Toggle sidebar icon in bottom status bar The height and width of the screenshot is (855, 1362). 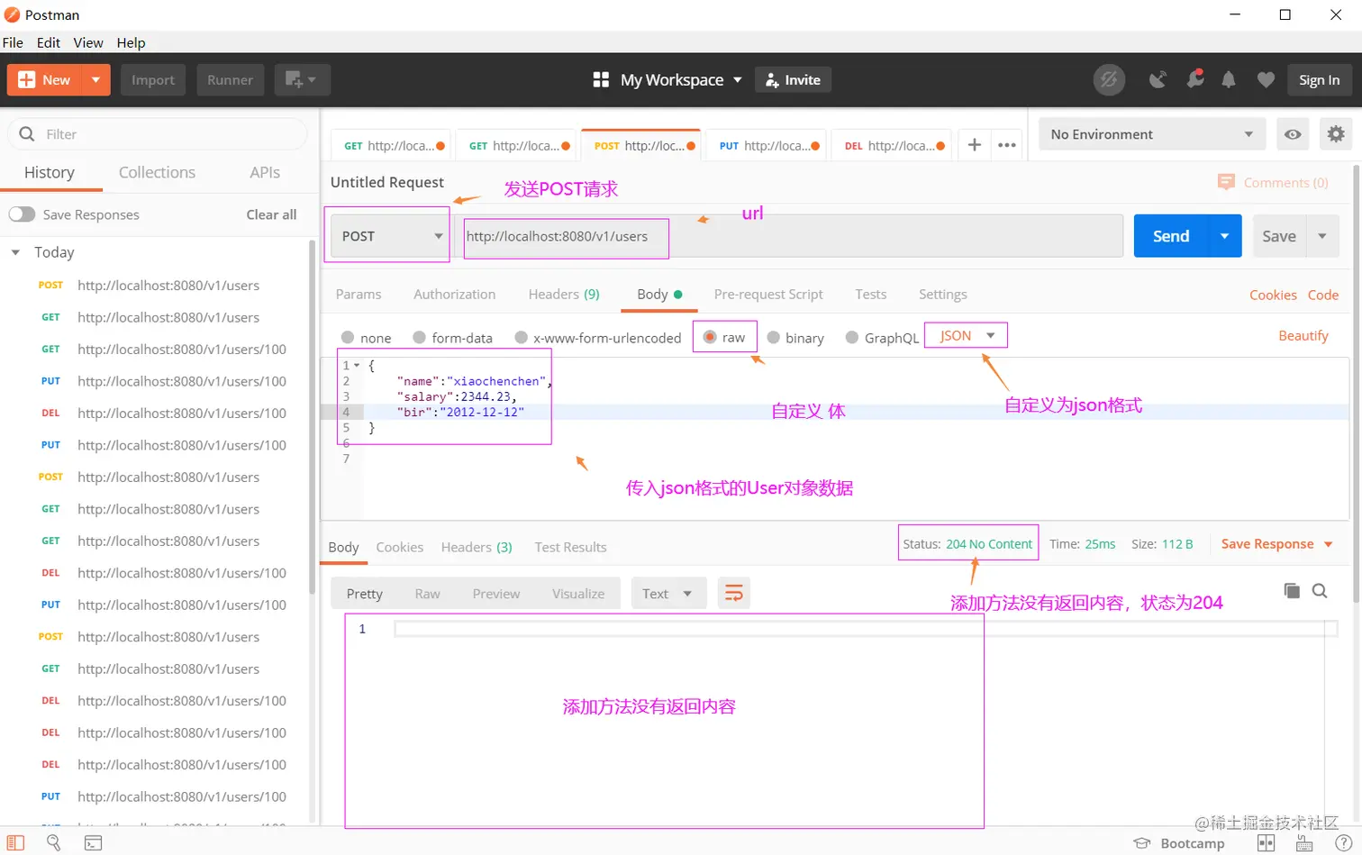[x=15, y=842]
